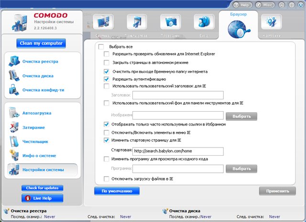Click the По умолчанию button
Screen dimensions: 306x222
(x=117, y=191)
